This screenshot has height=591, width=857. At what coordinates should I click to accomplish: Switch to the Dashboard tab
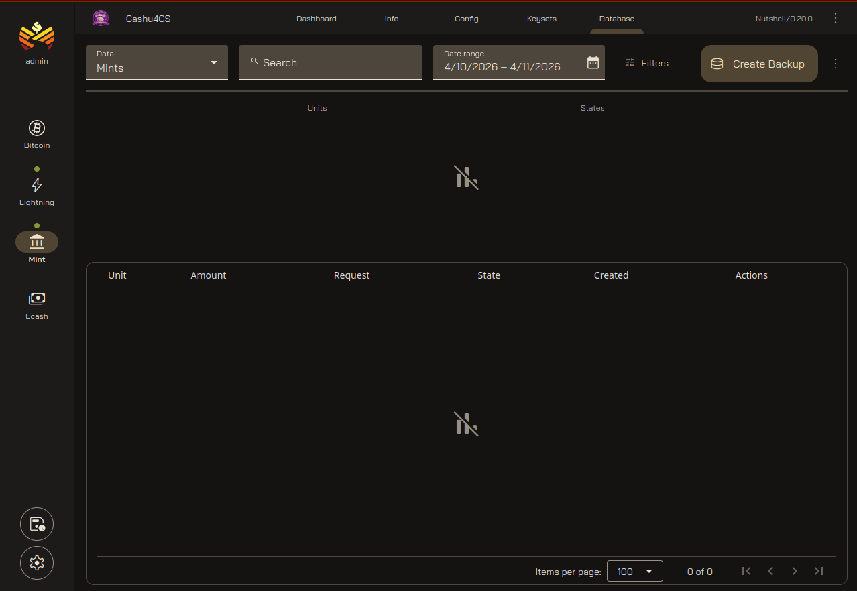point(316,19)
